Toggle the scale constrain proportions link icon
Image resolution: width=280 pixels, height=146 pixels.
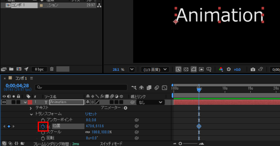pos(87,132)
